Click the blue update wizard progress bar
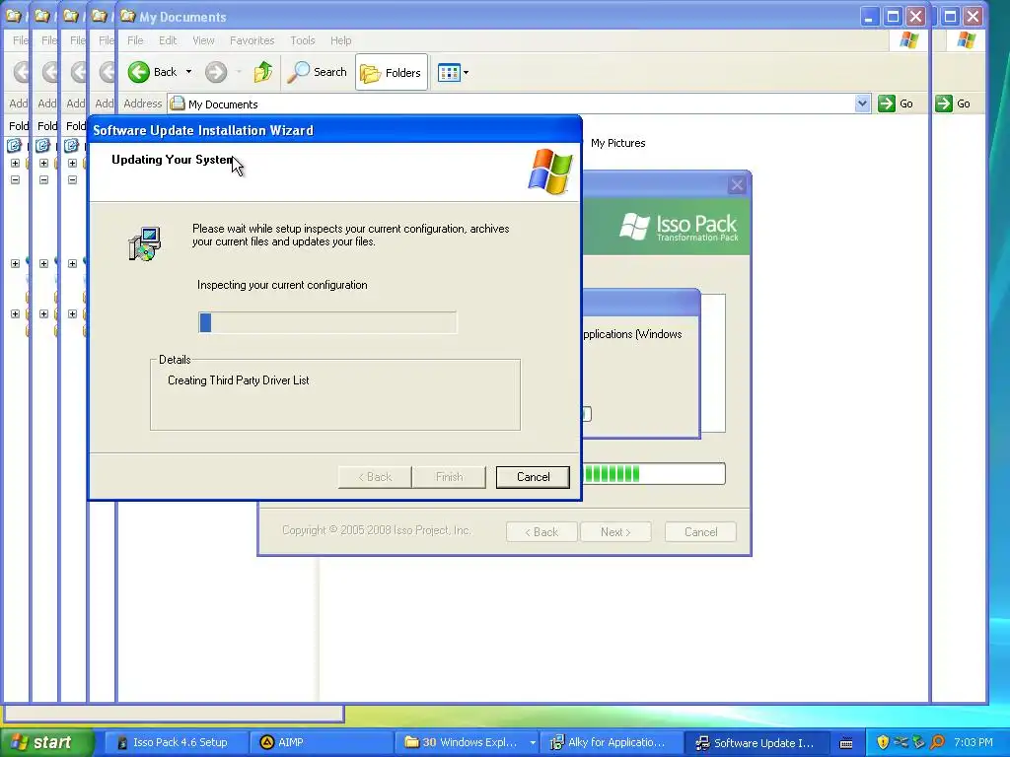This screenshot has width=1010, height=757. click(x=327, y=322)
